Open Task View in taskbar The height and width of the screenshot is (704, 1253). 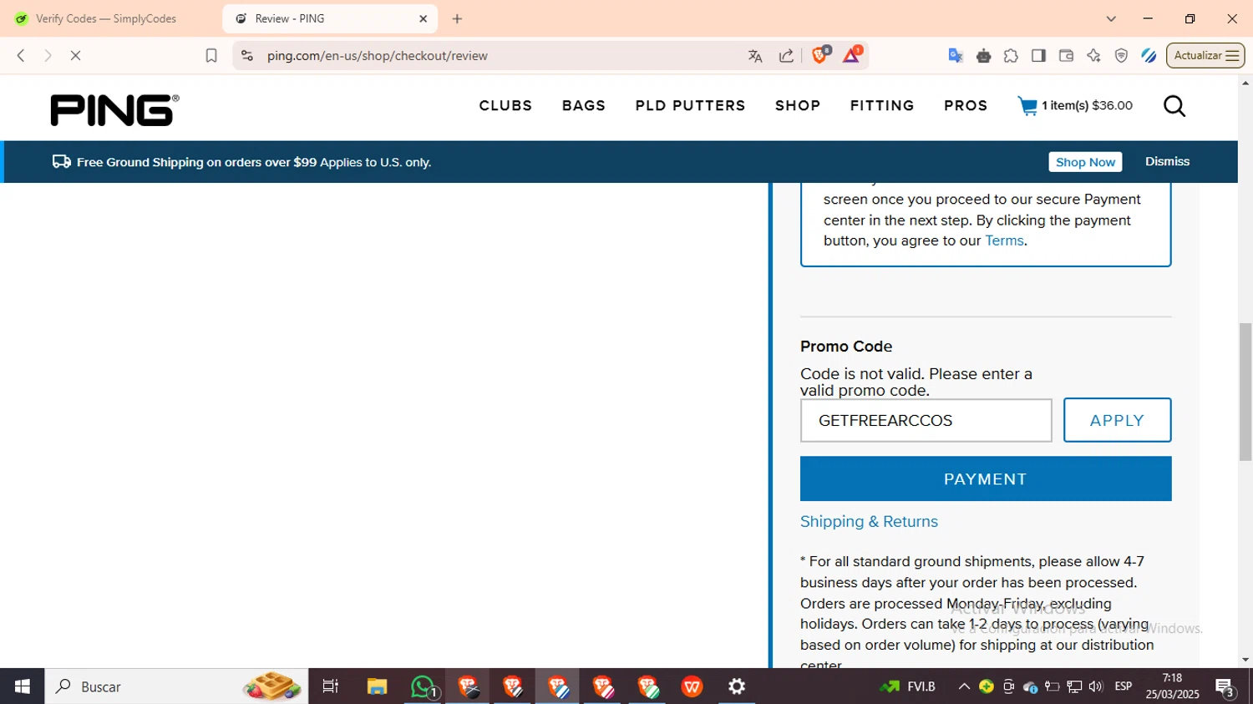pos(331,686)
